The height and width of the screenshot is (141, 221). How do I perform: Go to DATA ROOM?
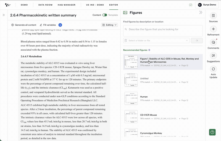click(45, 5)
